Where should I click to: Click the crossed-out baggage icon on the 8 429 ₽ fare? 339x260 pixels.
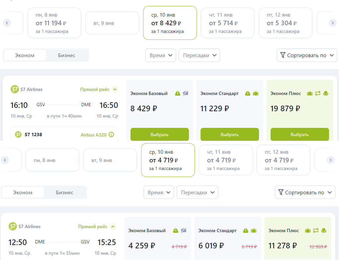click(186, 93)
